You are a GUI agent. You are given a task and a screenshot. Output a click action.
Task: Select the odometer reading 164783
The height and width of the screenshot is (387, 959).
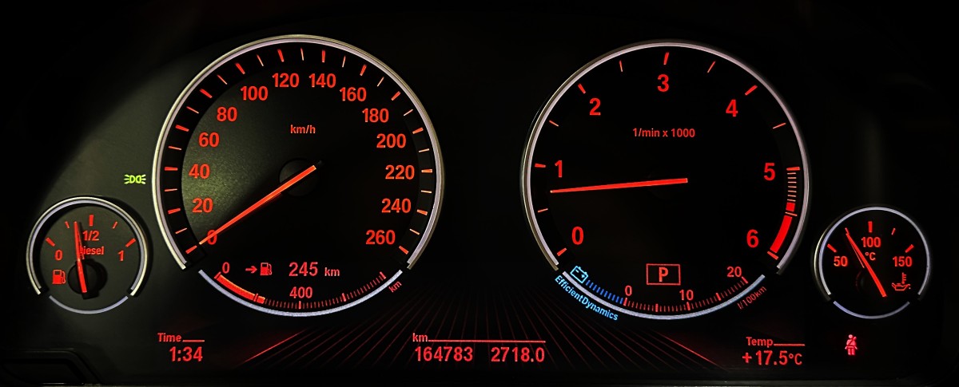[x=444, y=354]
